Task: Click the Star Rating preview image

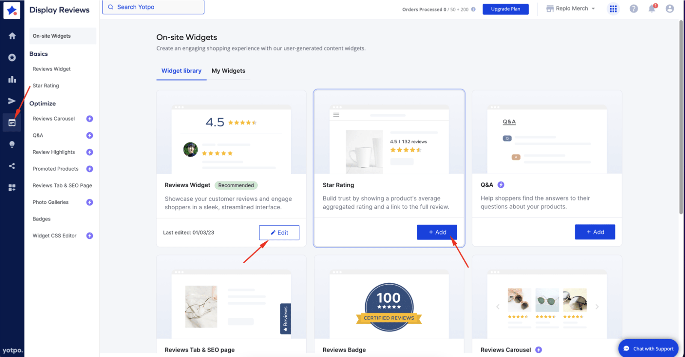Action: [389, 133]
